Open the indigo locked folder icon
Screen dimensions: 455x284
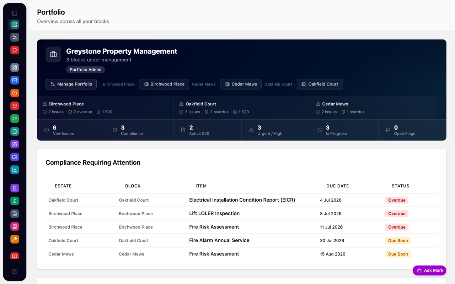point(15,157)
